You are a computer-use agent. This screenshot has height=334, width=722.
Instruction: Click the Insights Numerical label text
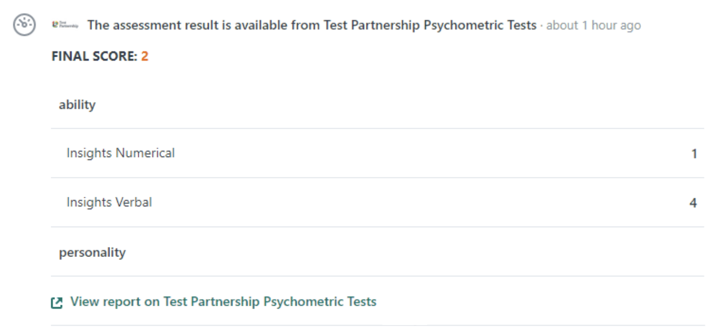tap(121, 153)
